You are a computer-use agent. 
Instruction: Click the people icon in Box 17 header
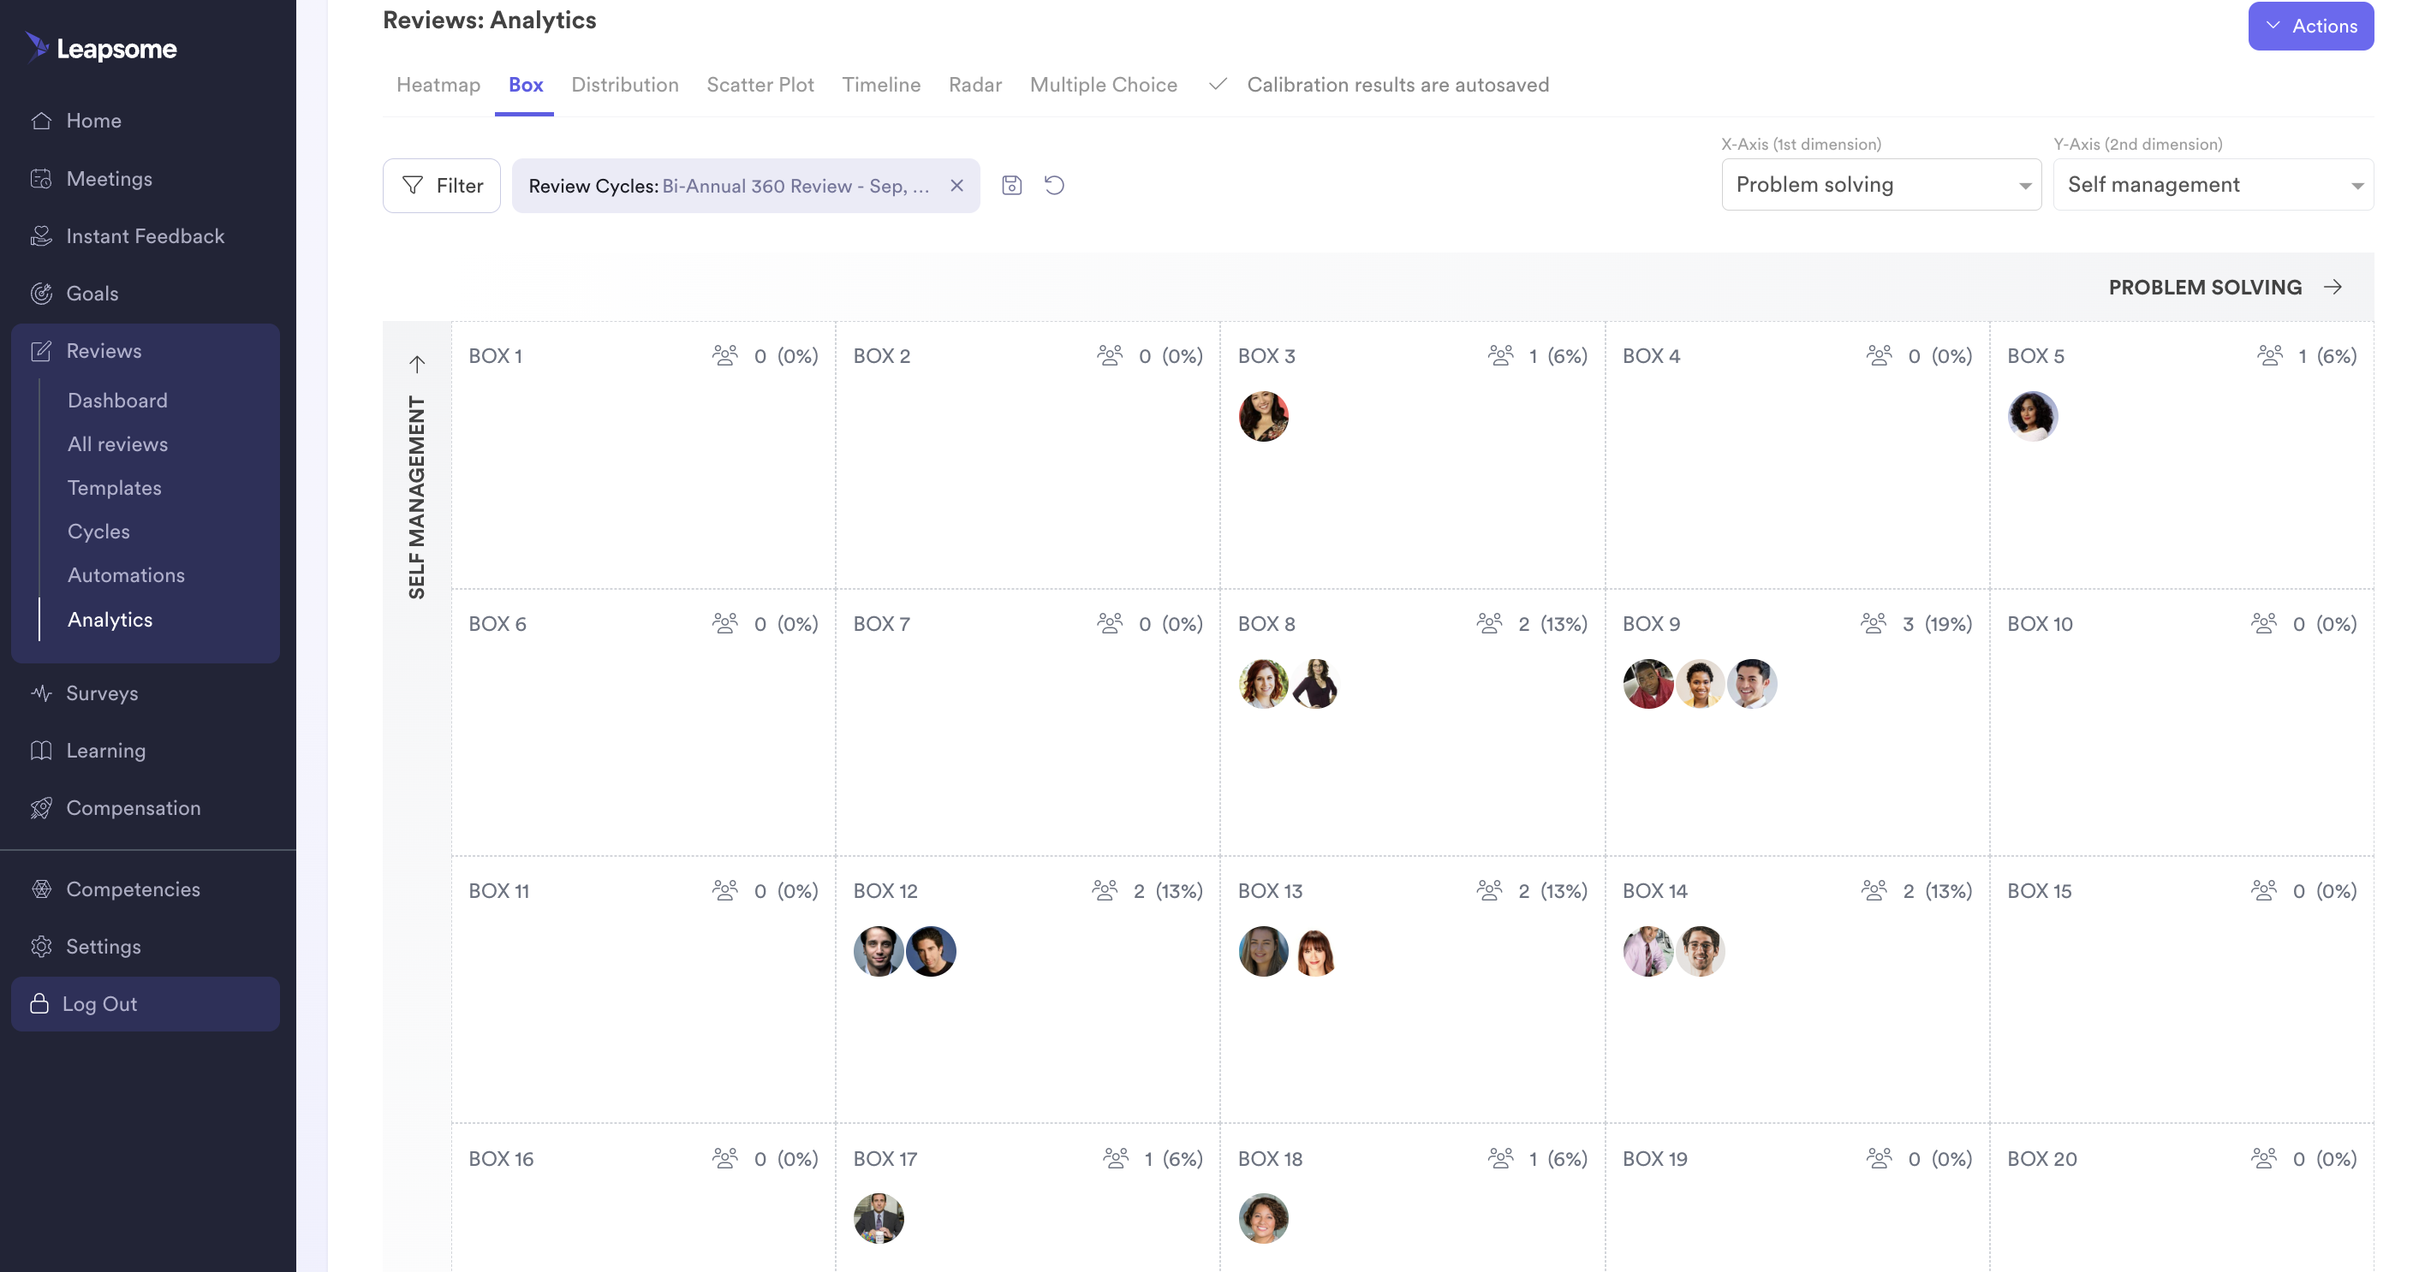[1116, 1159]
